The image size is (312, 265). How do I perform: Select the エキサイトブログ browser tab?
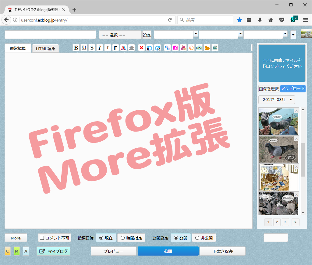click(37, 10)
